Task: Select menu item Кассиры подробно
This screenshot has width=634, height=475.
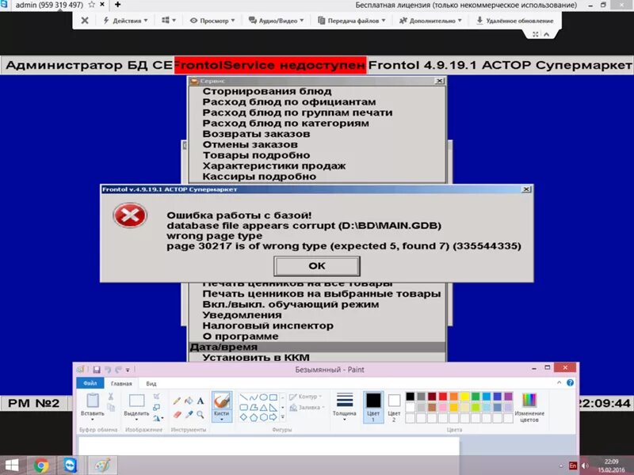Action: [259, 177]
